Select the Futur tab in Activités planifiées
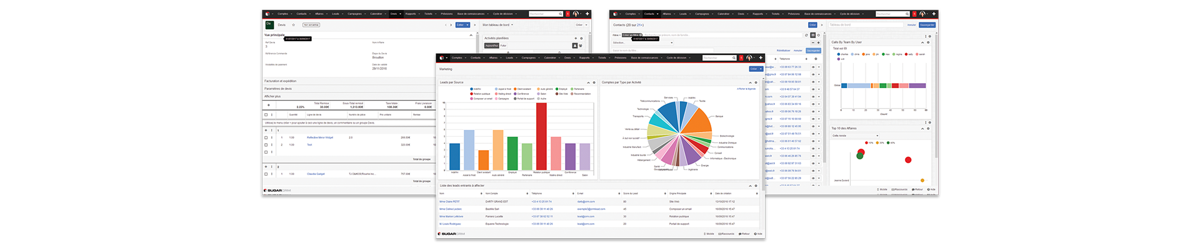1200x250 pixels. coord(503,46)
